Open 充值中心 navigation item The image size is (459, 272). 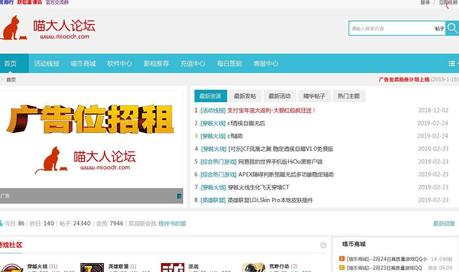click(193, 63)
